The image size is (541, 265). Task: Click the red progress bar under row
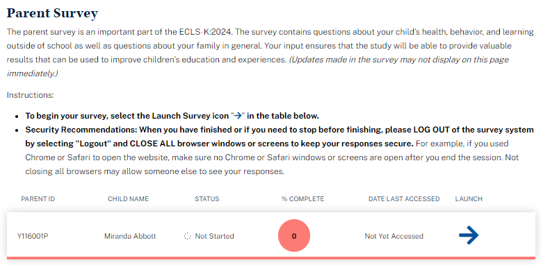click(270, 258)
